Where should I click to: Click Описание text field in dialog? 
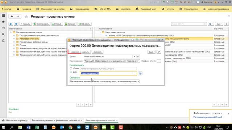105,81
